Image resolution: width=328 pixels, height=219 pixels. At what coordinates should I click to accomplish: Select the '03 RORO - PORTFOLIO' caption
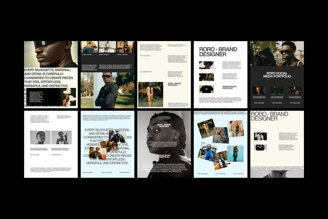tap(122, 55)
